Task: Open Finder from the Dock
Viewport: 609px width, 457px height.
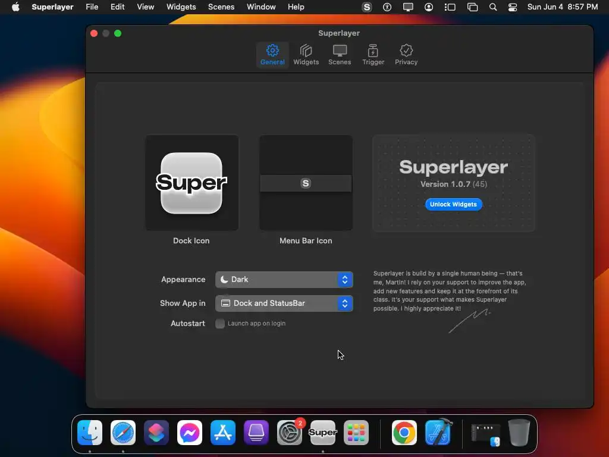Action: (90, 433)
